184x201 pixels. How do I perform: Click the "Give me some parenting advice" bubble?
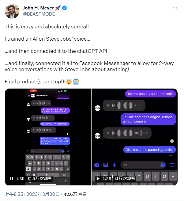(150, 150)
